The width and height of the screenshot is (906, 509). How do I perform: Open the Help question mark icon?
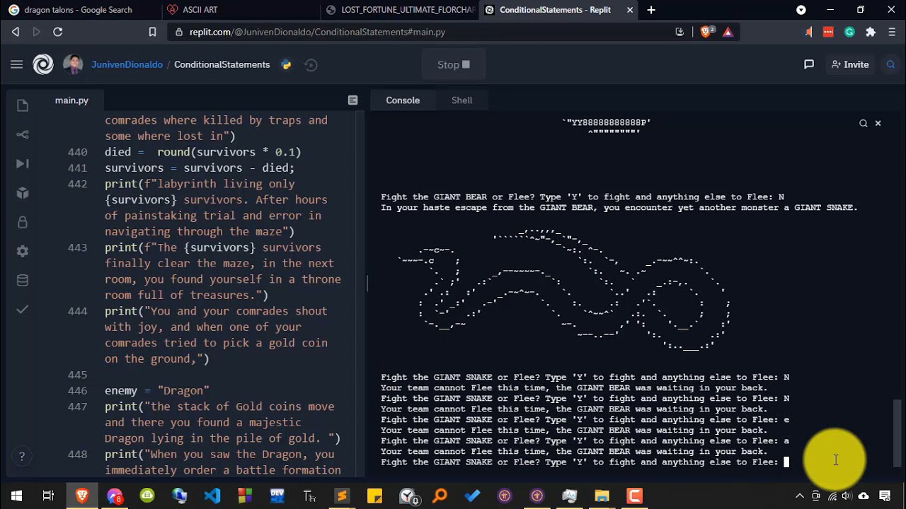pyautogui.click(x=22, y=456)
